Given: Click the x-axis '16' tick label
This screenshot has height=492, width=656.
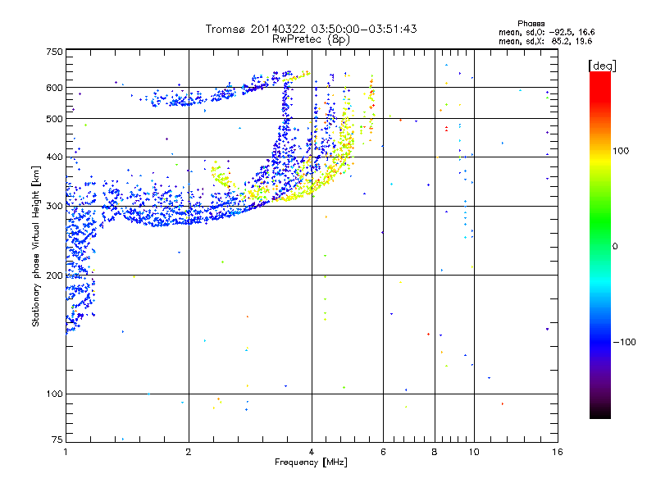Looking at the screenshot, I should pyautogui.click(x=558, y=452).
